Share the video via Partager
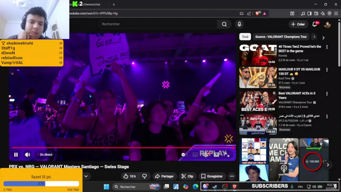 [164, 176]
